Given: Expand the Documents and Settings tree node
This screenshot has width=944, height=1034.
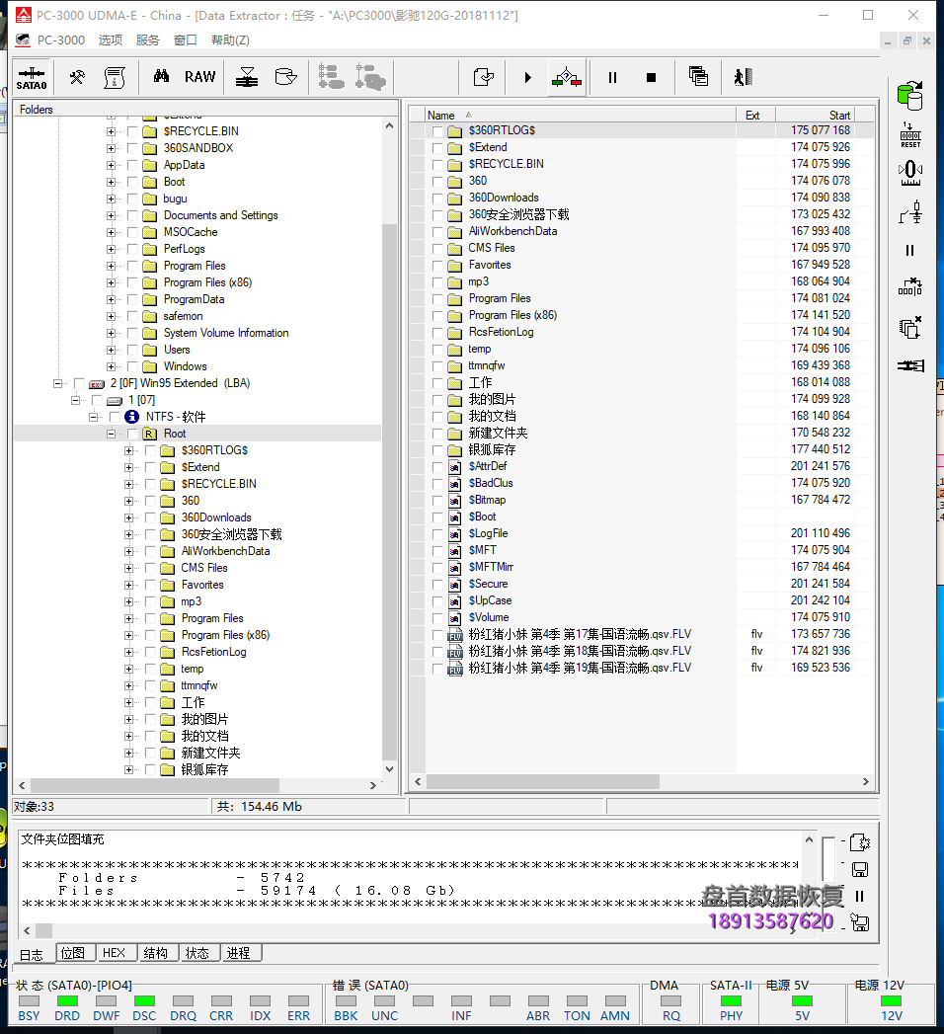Looking at the screenshot, I should (x=111, y=215).
